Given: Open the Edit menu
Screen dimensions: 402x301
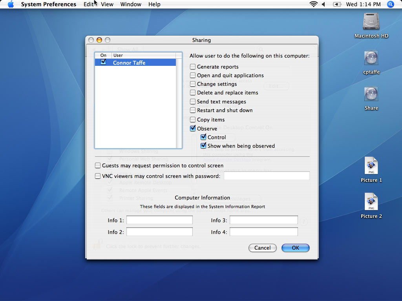Looking at the screenshot, I should coord(89,4).
